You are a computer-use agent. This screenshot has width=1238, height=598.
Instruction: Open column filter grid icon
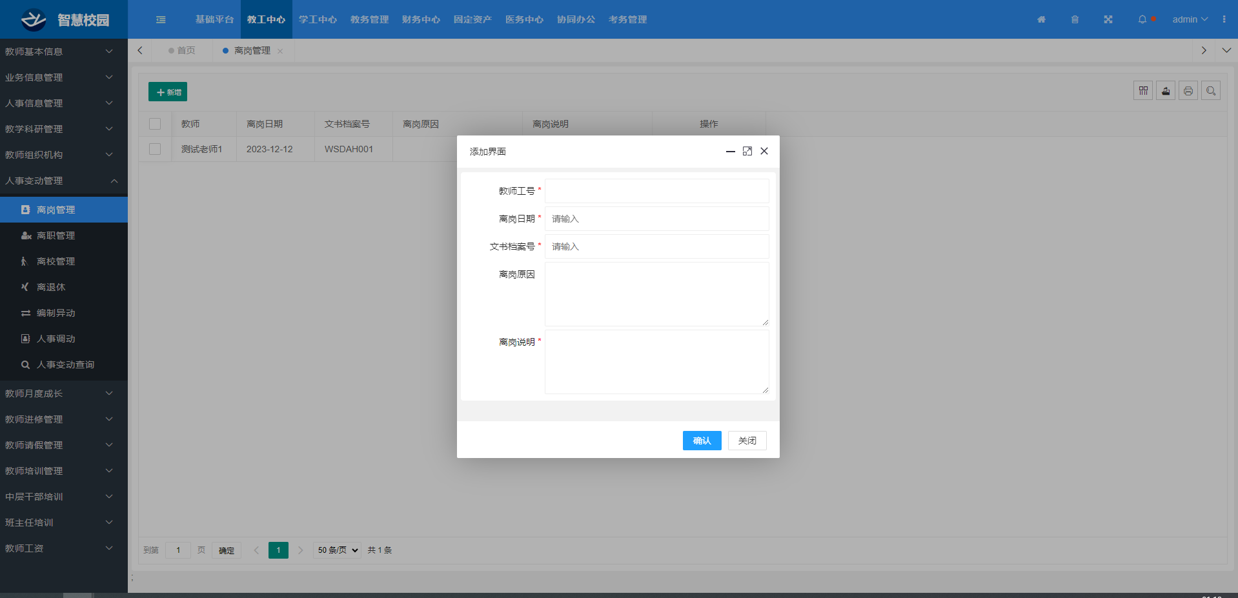click(1143, 91)
